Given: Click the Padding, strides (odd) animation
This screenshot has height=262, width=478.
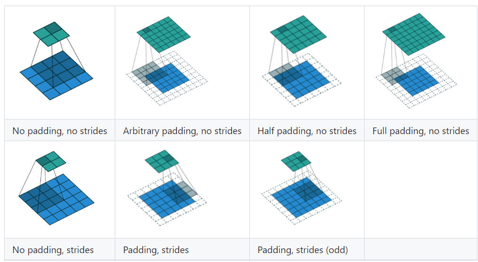Looking at the screenshot, I should pyautogui.click(x=302, y=188).
